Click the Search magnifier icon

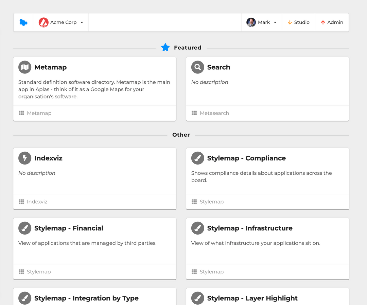(x=197, y=67)
